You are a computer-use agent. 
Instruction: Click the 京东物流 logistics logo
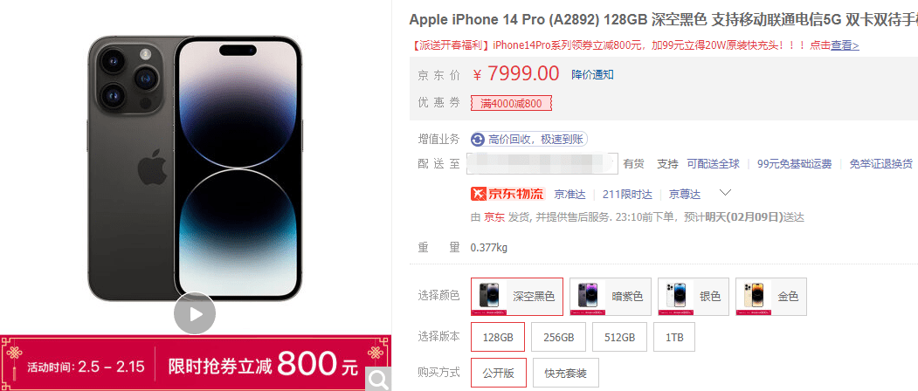[x=507, y=194]
